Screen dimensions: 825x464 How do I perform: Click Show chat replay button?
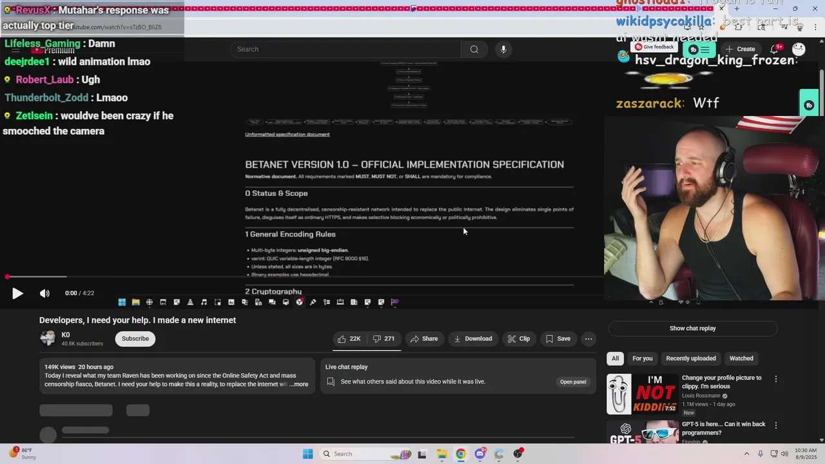coord(693,328)
